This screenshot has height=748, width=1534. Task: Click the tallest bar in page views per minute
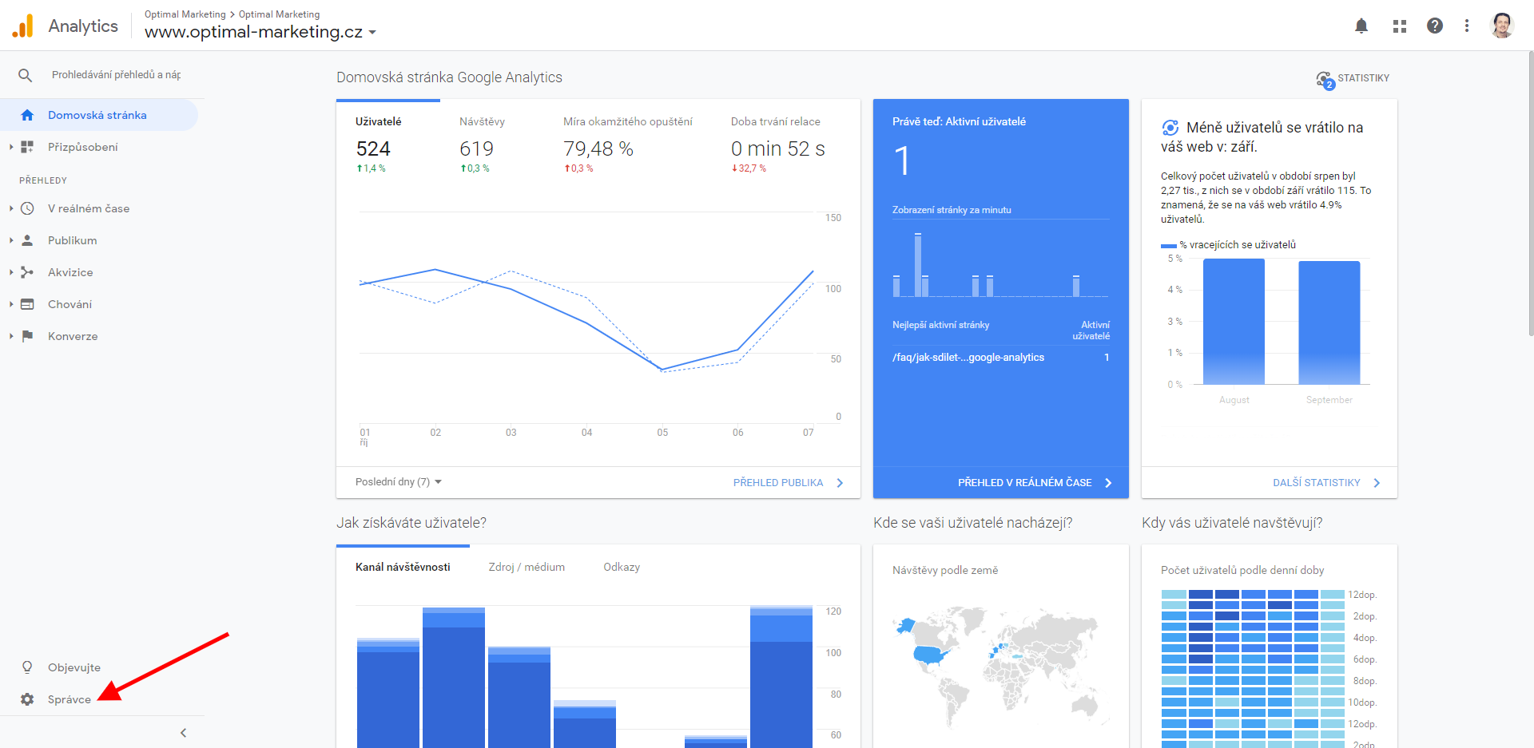[x=918, y=265]
